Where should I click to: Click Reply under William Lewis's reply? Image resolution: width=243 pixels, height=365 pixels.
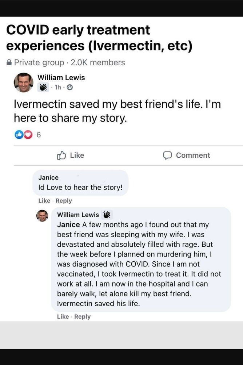pos(82,316)
